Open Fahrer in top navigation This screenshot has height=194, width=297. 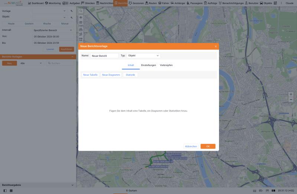pyautogui.click(x=164, y=3)
